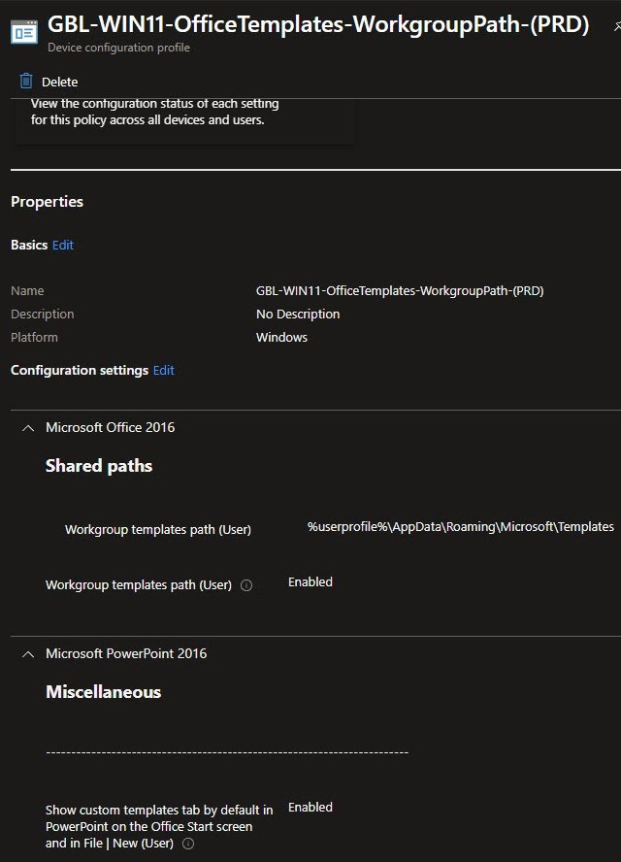Screen dimensions: 621x862
Task: Click the device configuration profile icon
Action: click(24, 31)
